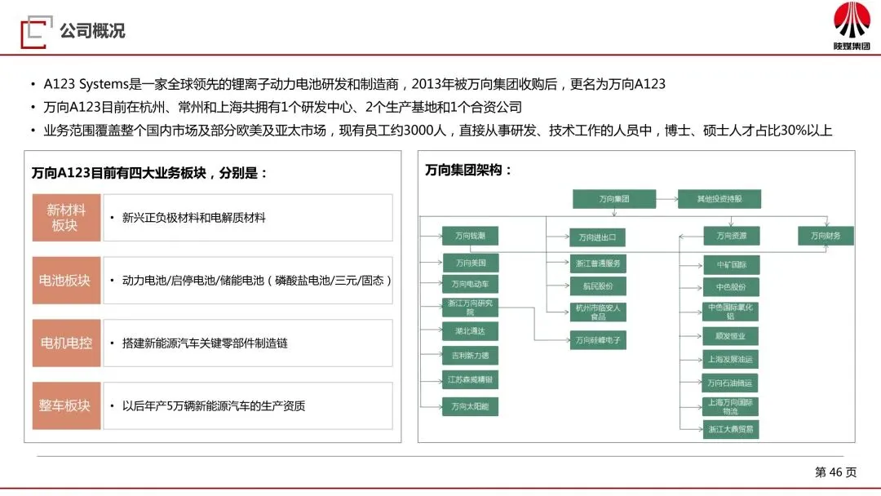
Task: Click the 航民股份 node
Action: click(598, 286)
